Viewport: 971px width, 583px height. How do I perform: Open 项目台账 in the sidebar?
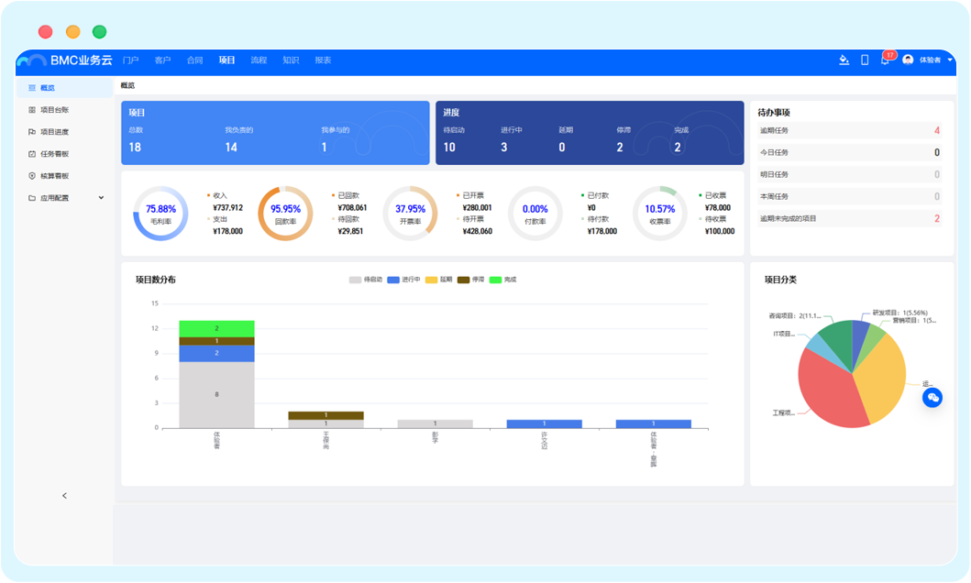click(x=54, y=110)
